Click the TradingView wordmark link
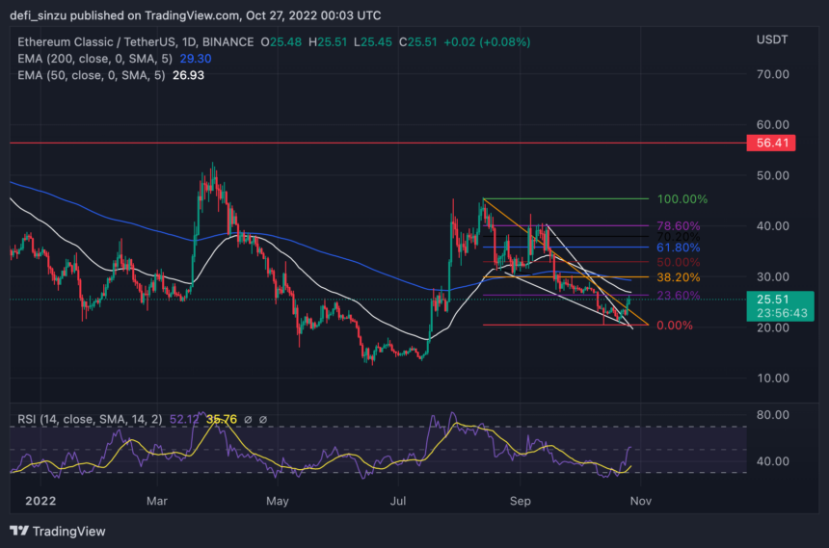This screenshot has height=548, width=829. pos(67,531)
